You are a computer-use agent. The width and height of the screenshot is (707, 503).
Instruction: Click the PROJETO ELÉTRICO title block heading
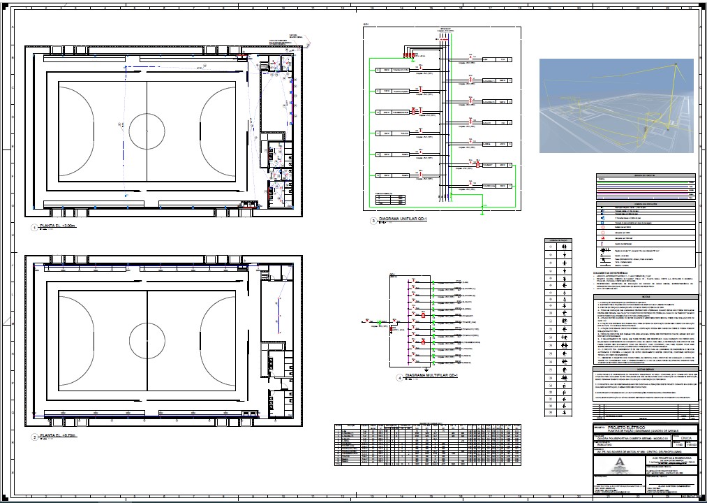coord(627,426)
